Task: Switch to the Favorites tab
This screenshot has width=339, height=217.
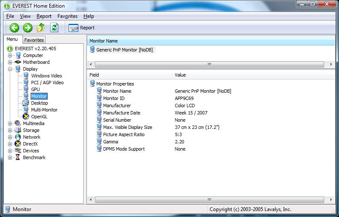Action: click(34, 40)
